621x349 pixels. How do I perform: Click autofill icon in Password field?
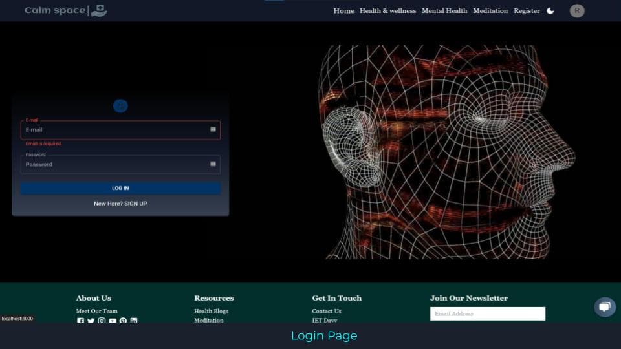pyautogui.click(x=213, y=164)
